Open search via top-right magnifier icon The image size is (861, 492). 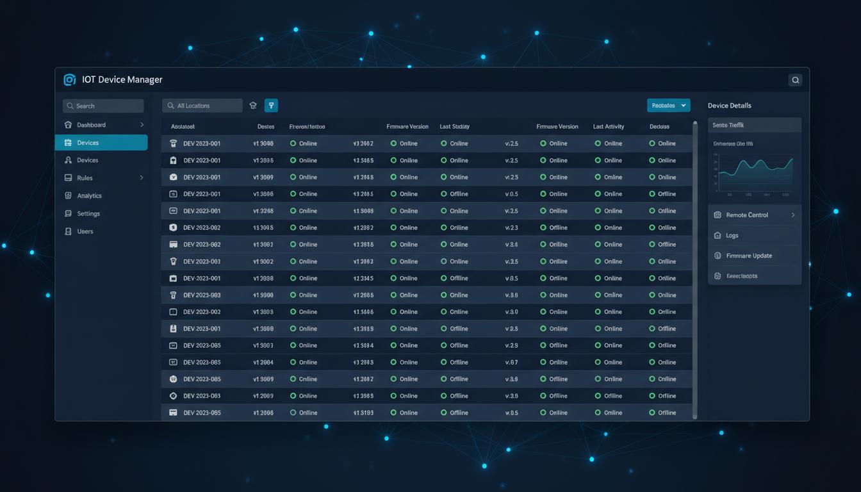pyautogui.click(x=795, y=80)
